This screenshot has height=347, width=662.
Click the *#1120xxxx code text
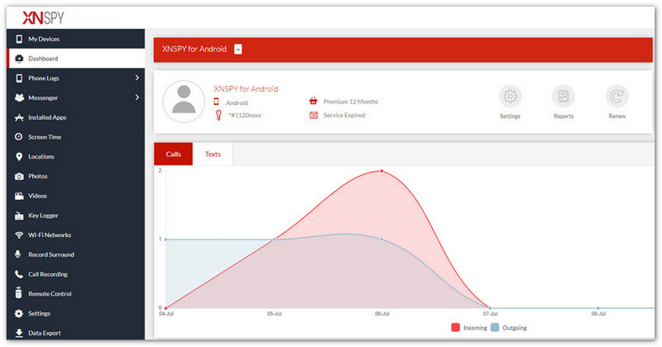[245, 115]
